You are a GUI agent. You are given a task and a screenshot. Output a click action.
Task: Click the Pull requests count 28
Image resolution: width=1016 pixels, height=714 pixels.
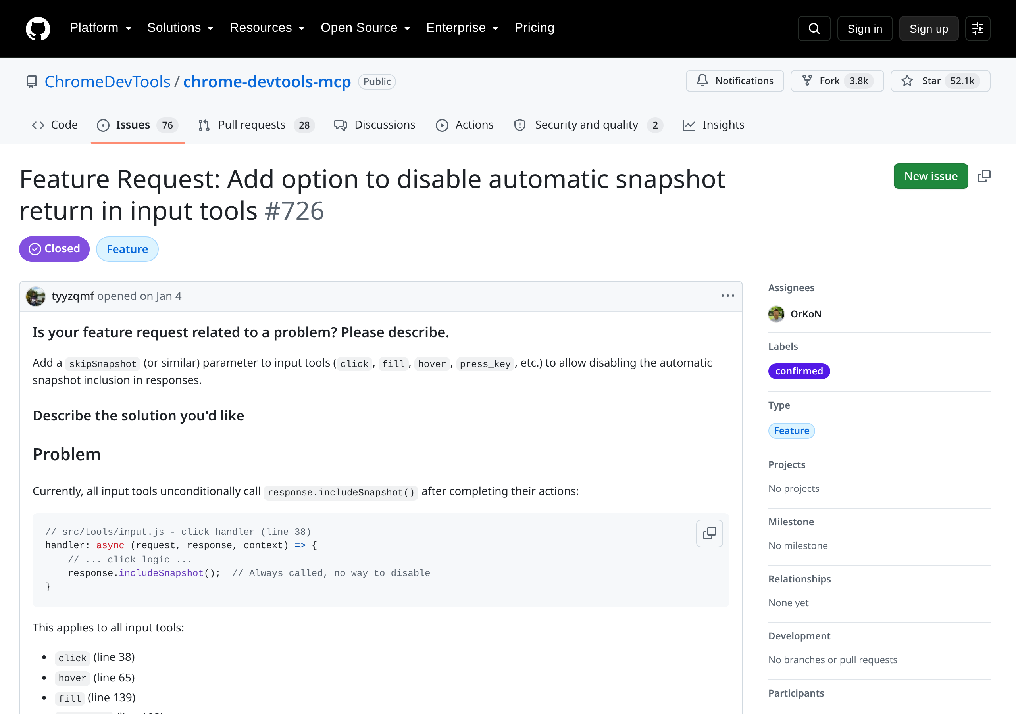pyautogui.click(x=304, y=125)
